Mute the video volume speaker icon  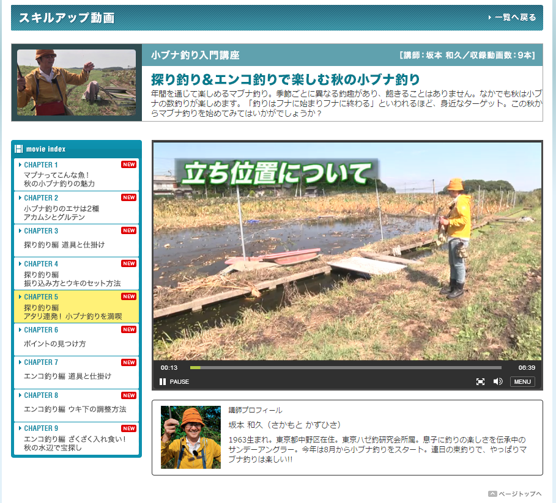pos(498,381)
